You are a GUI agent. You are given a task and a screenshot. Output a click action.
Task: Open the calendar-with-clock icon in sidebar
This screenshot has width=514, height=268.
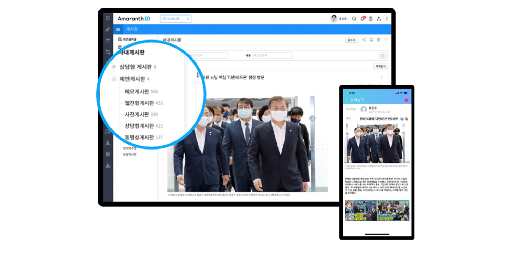(108, 52)
